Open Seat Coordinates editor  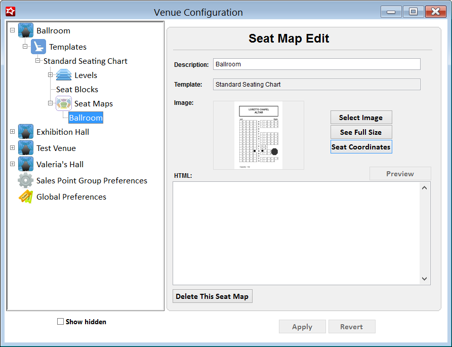point(361,147)
